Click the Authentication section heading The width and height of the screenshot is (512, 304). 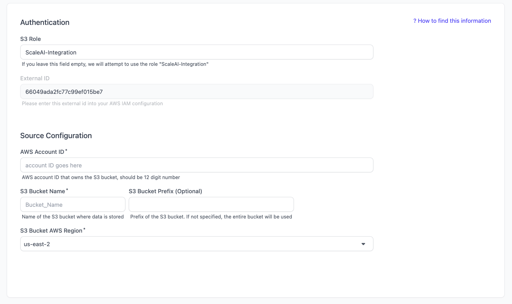point(45,22)
